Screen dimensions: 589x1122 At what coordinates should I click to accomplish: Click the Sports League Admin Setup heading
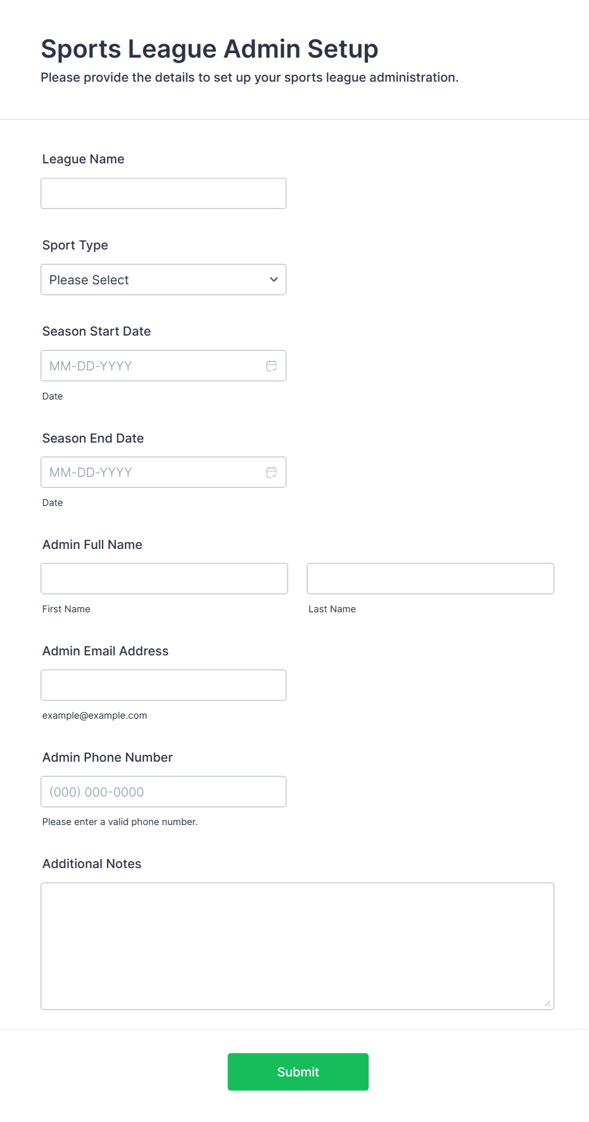(x=209, y=49)
